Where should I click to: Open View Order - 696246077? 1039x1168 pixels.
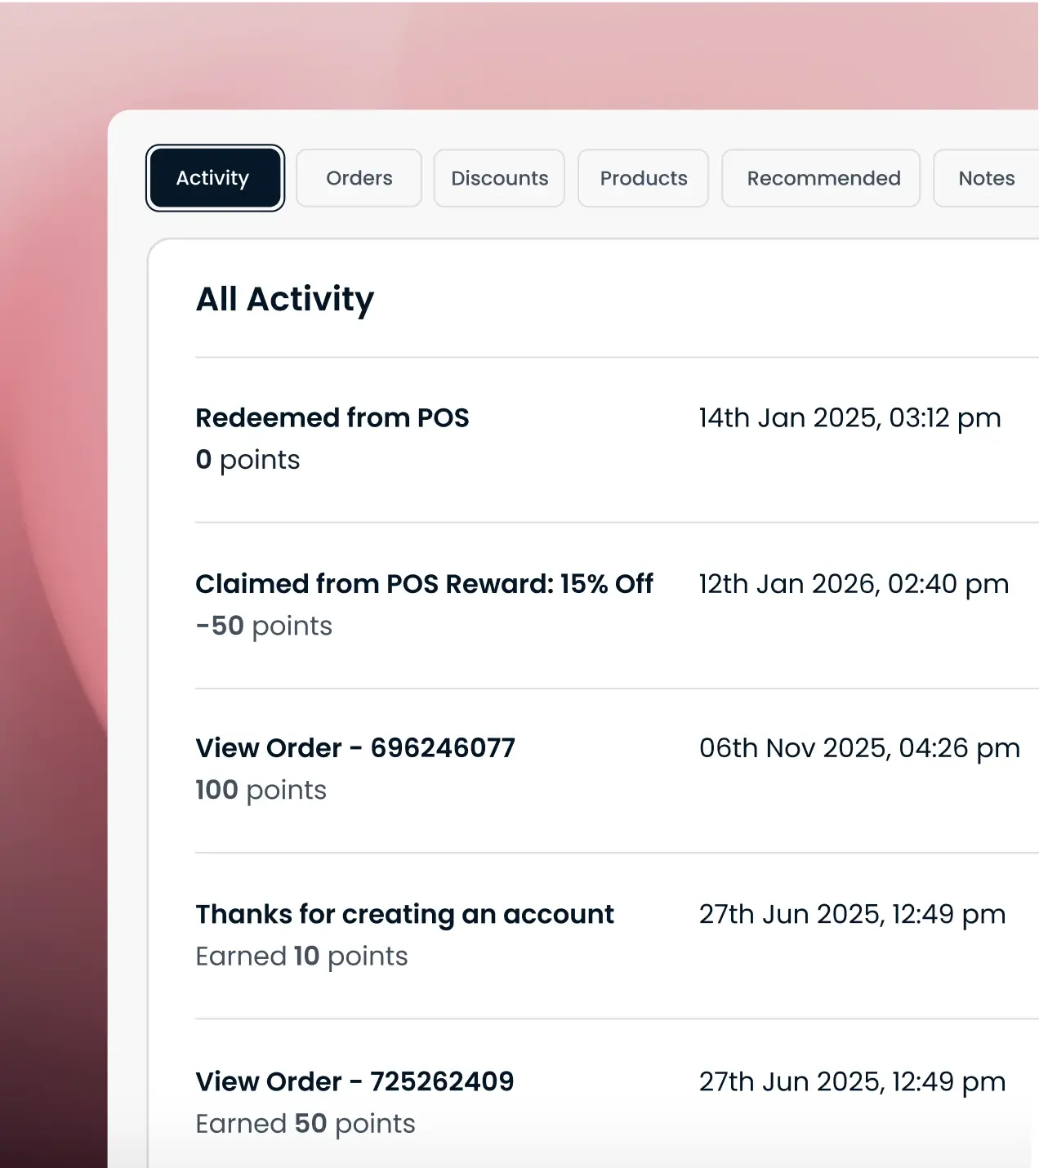pos(355,747)
